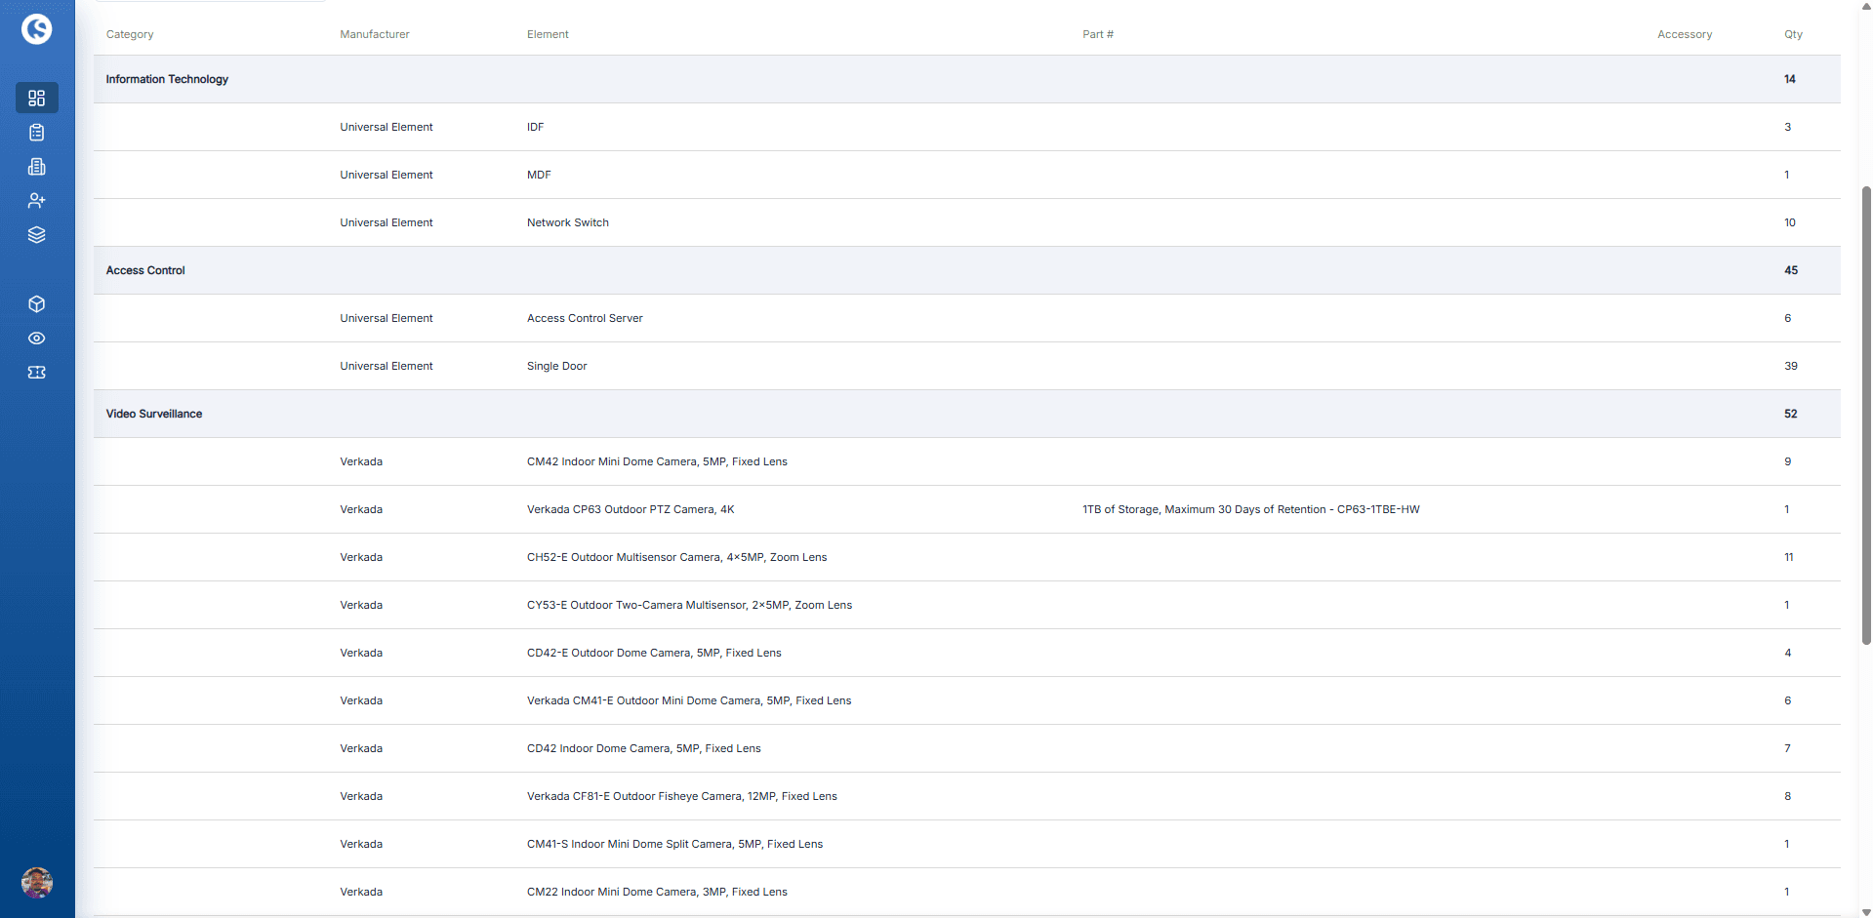Open the ticket icon in sidebar

point(37,373)
